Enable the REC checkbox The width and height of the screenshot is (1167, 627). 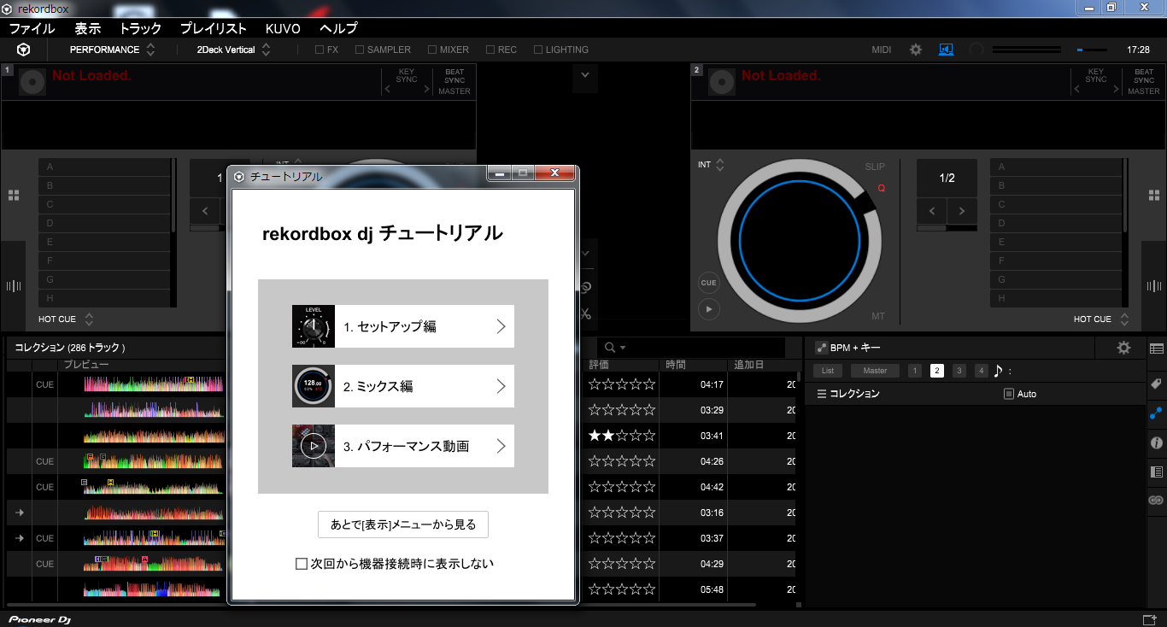point(490,50)
